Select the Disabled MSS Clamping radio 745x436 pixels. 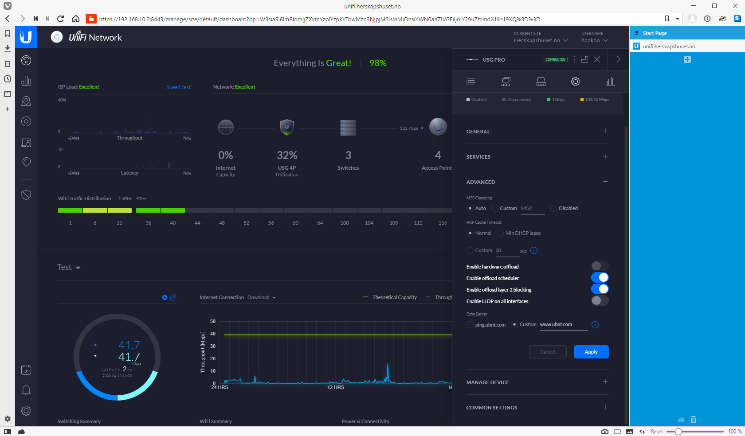click(x=554, y=208)
